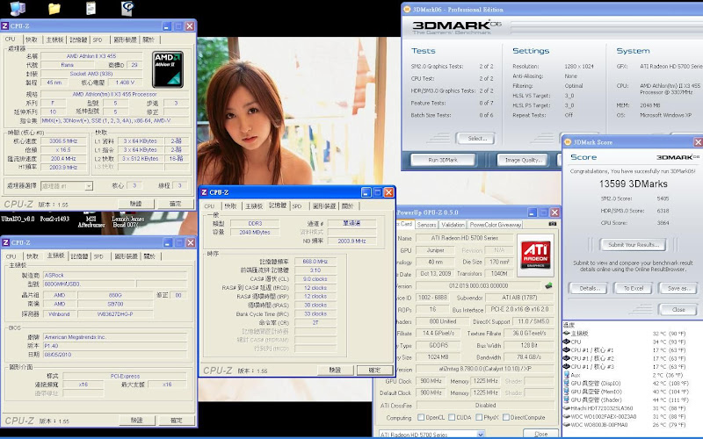Click the CPU temperature sensor chip icon
The width and height of the screenshot is (703, 439).
point(566,342)
